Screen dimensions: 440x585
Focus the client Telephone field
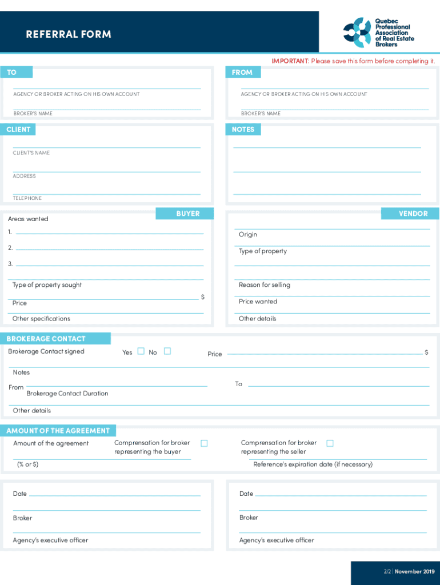pyautogui.click(x=107, y=190)
